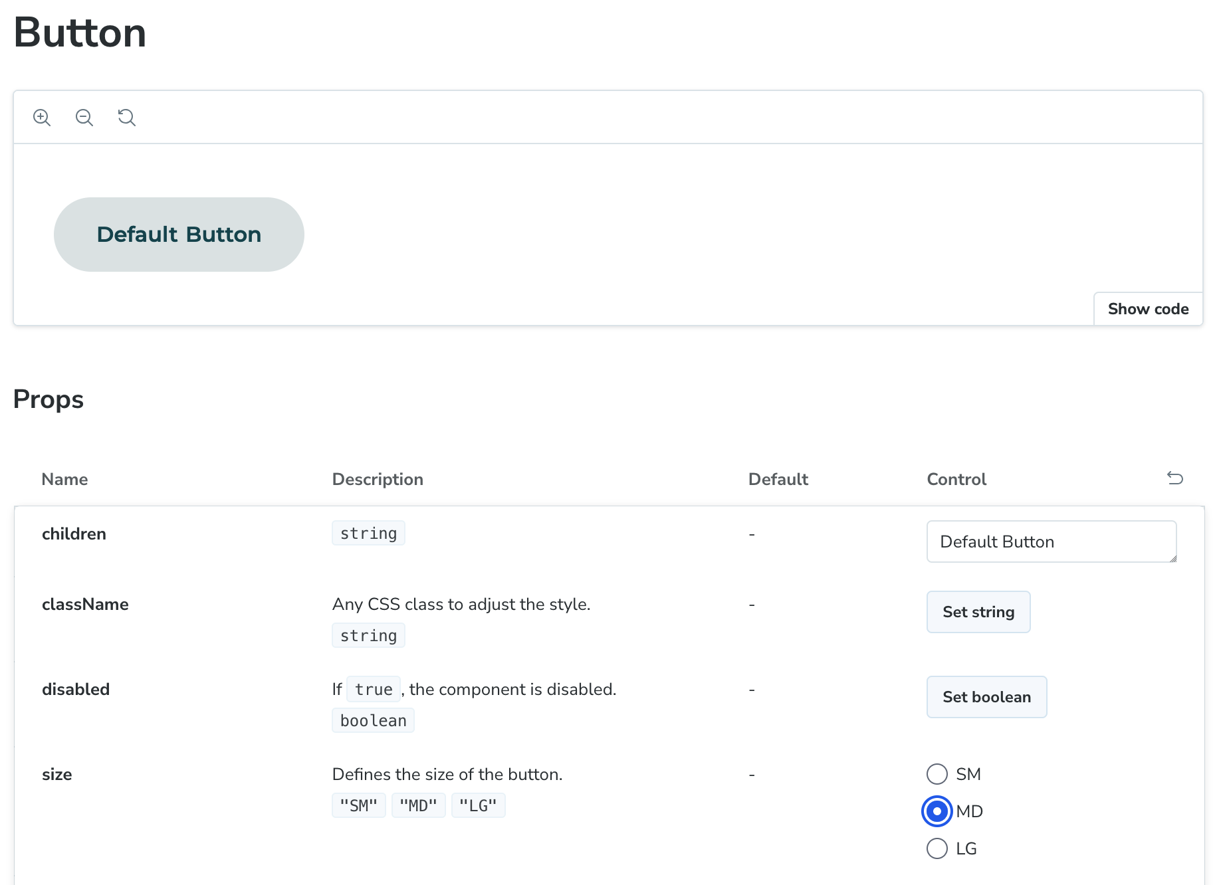This screenshot has width=1223, height=885.
Task: Click 'Defines the size of the button.' text
Action: pyautogui.click(x=447, y=774)
